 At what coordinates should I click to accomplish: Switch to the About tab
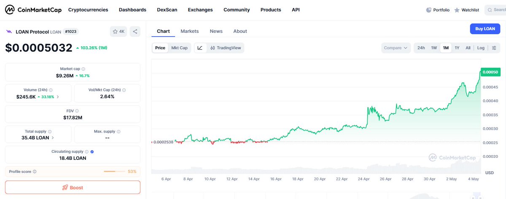240,31
